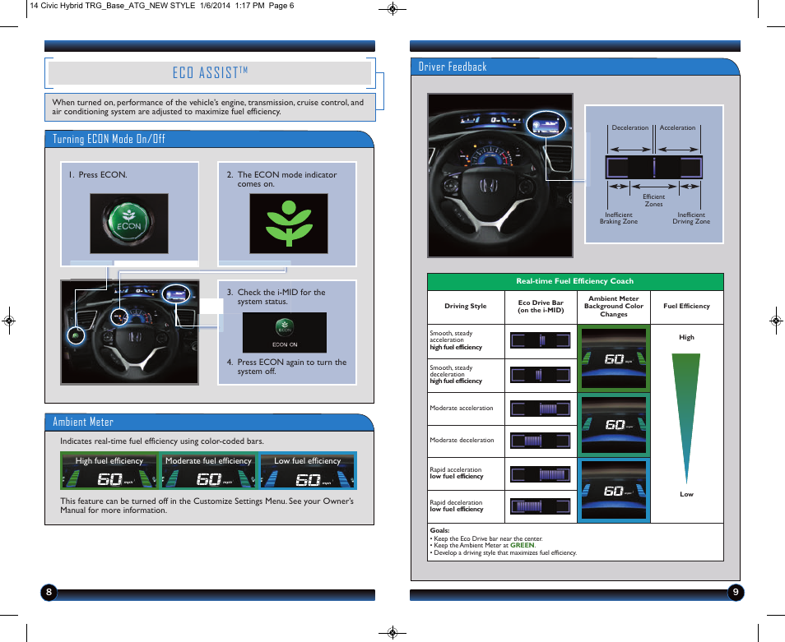This screenshot has width=785, height=642.
Task: Click Eco Drive bar for smooth steady deceleration
Action: pos(540,375)
